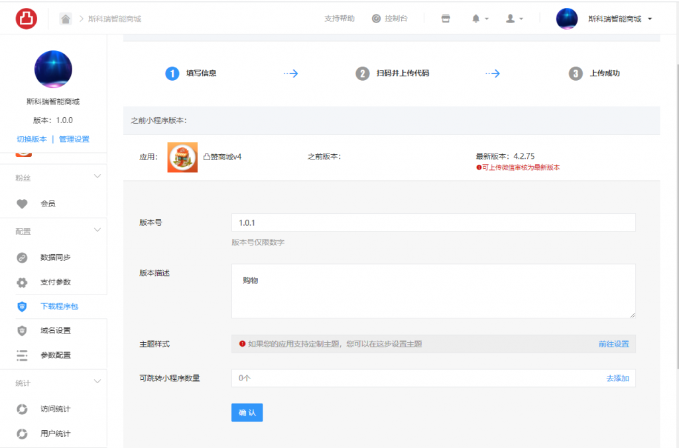Click the 可跳转小程序数量 field showing 0个

pyautogui.click(x=434, y=378)
